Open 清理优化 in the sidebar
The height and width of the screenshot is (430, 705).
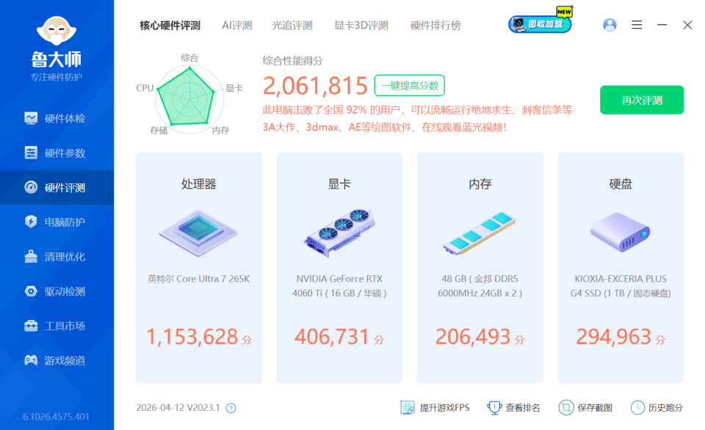point(55,256)
